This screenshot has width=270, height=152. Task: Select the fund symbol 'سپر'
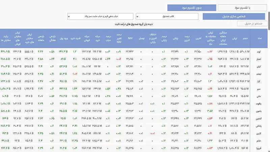click(x=259, y=89)
